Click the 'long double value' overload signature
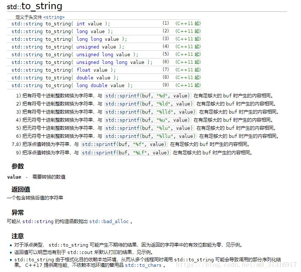The image size is (301, 272). coord(72,85)
